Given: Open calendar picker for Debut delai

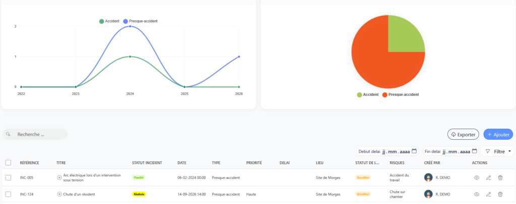Looking at the screenshot, I should tap(414, 151).
